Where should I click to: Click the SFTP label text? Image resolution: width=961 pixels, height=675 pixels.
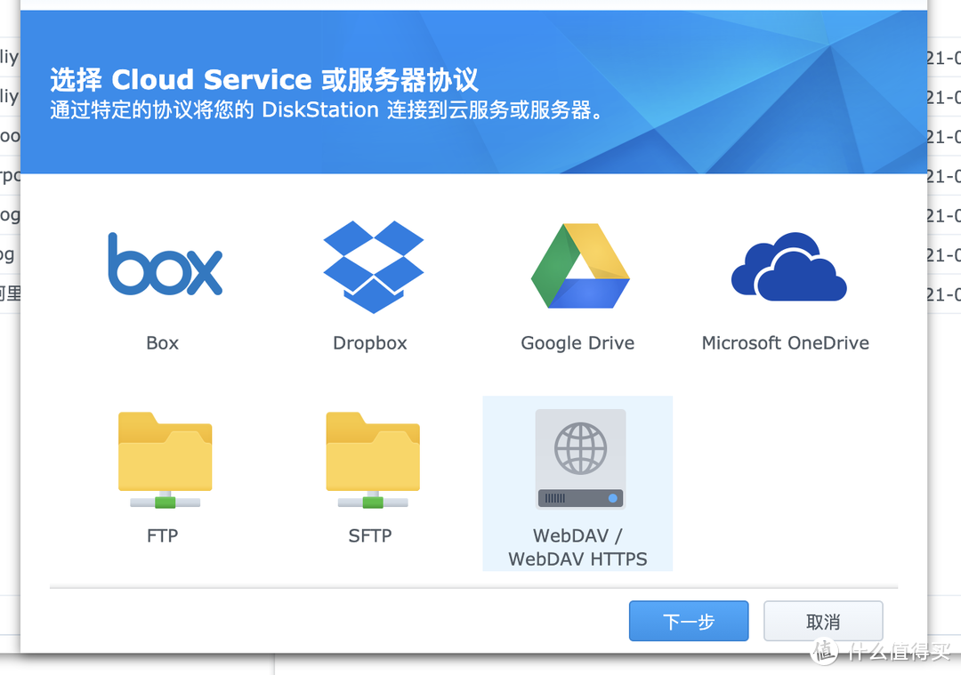pyautogui.click(x=370, y=536)
